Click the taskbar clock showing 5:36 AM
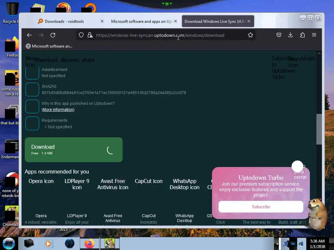This screenshot has height=250, width=334. (317, 243)
